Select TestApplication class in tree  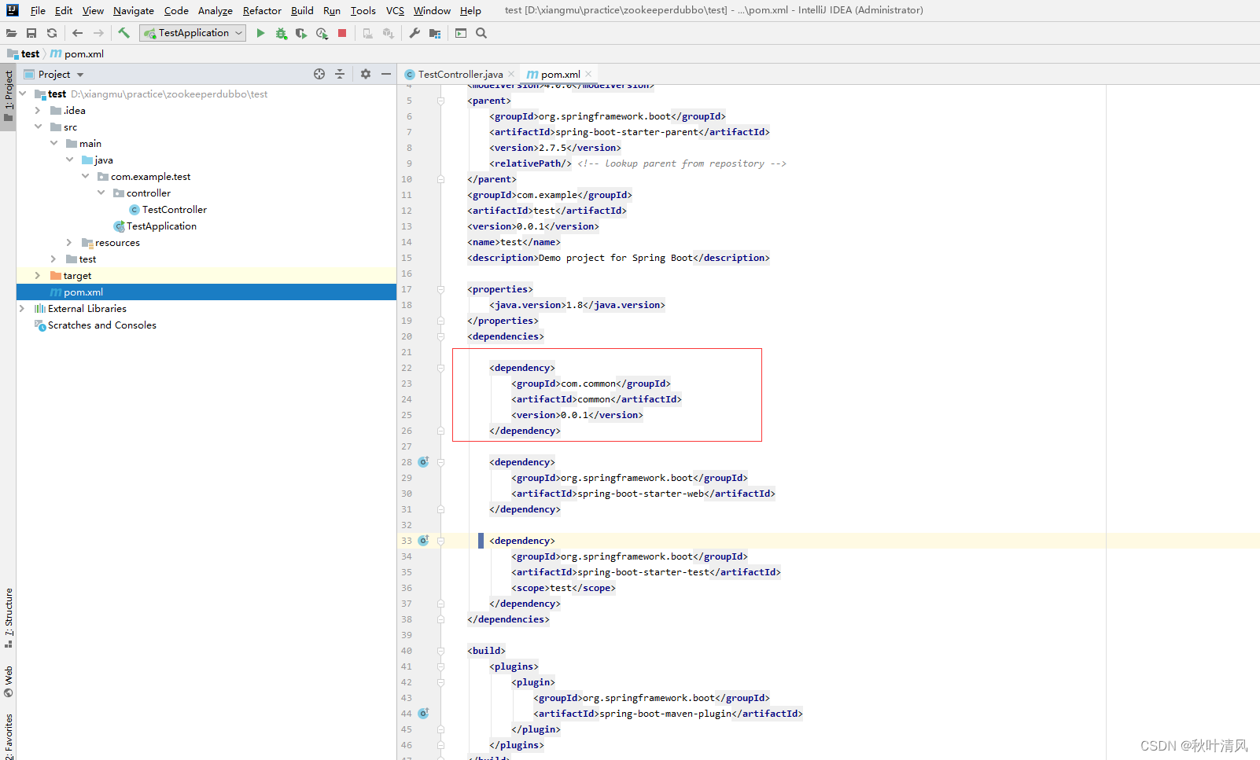click(161, 226)
